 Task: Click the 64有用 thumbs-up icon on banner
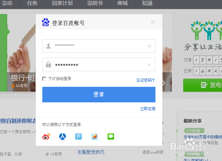point(13,86)
